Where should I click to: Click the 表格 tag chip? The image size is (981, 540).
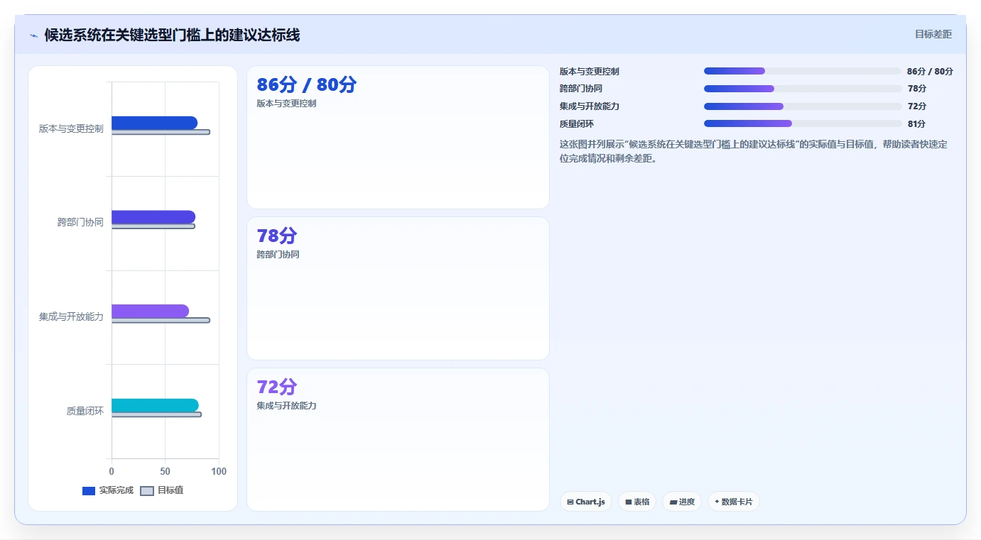637,502
